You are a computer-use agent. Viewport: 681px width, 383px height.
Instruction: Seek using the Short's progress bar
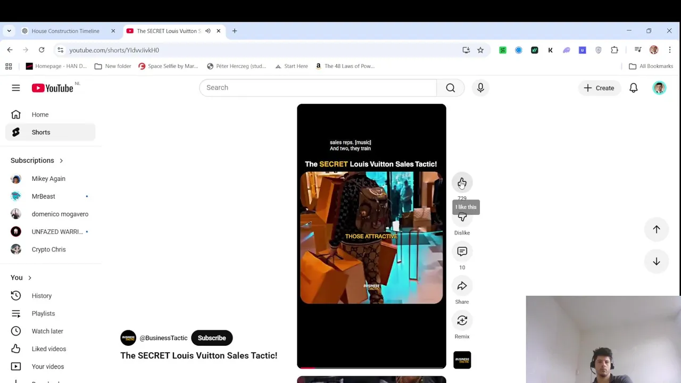click(371, 367)
